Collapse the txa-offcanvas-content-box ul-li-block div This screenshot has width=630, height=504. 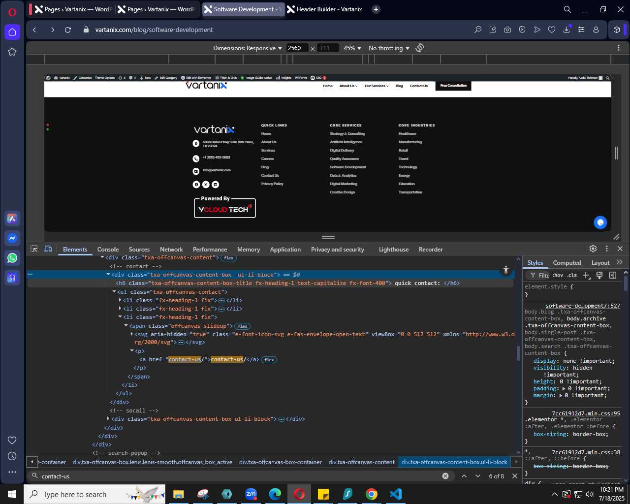[108, 275]
